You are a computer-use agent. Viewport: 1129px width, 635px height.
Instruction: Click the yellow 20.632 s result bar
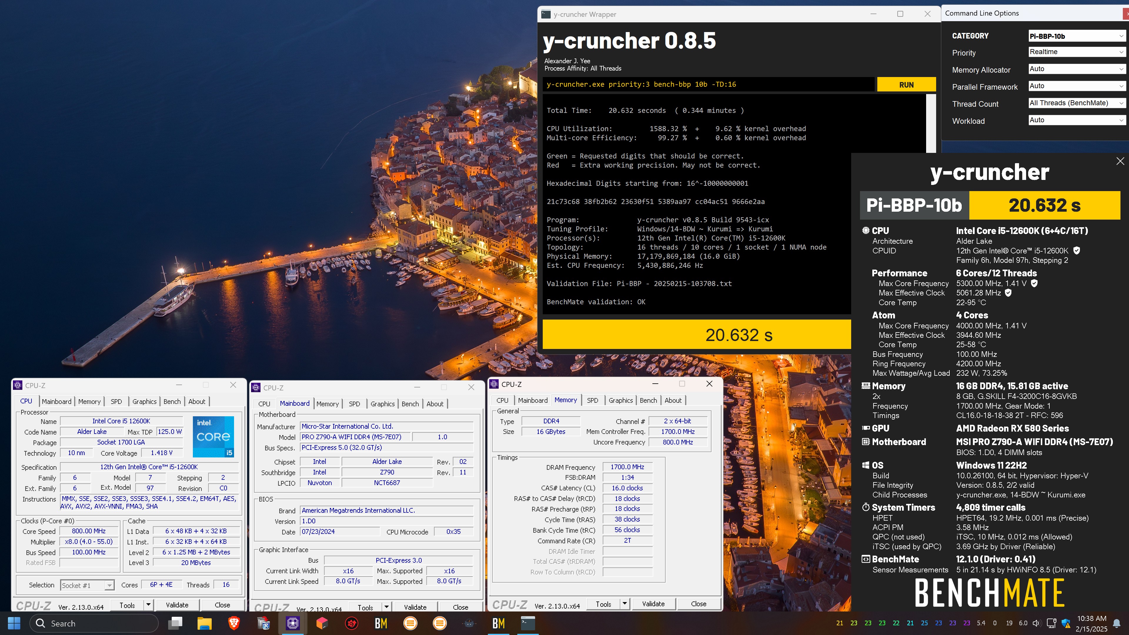[697, 335]
